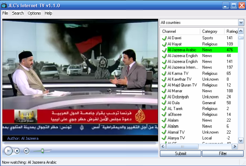Click the volume slider handle

pyautogui.click(x=42, y=151)
